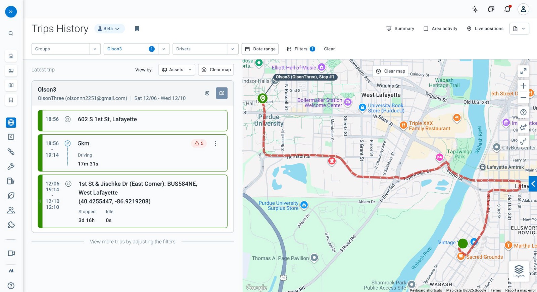Zoom in on the map
This screenshot has height=292, width=537.
pyautogui.click(x=523, y=86)
